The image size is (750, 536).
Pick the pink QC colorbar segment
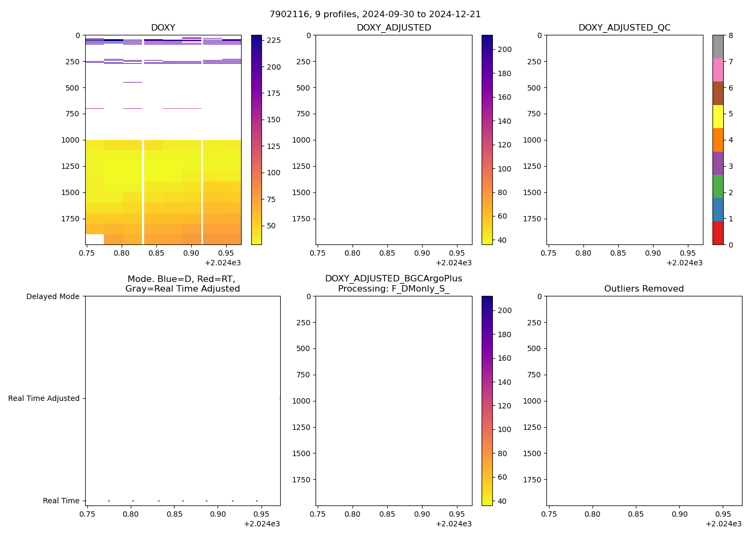coord(717,70)
